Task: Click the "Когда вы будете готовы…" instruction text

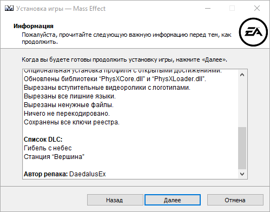Action: point(124,59)
